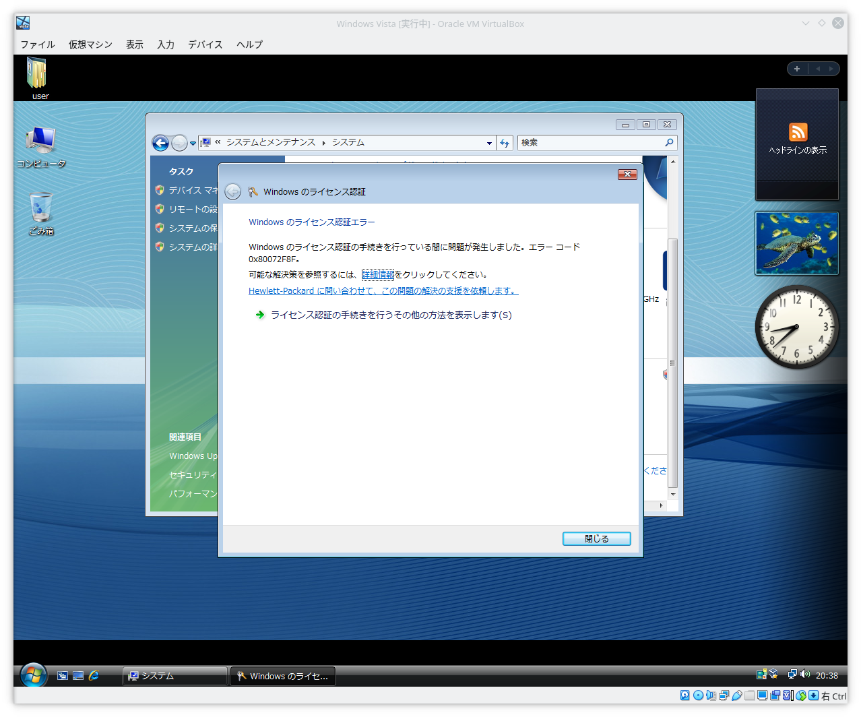Image resolution: width=861 pixels, height=717 pixels.
Task: Open the Hewlett-Packard support link
Action: (x=383, y=291)
